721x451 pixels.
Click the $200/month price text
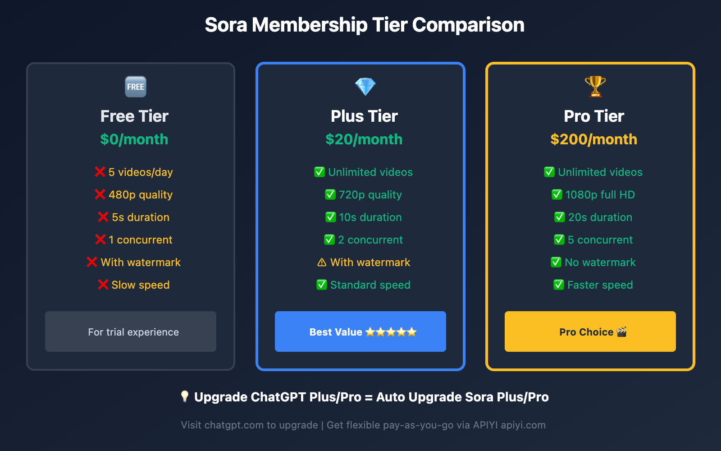(593, 139)
